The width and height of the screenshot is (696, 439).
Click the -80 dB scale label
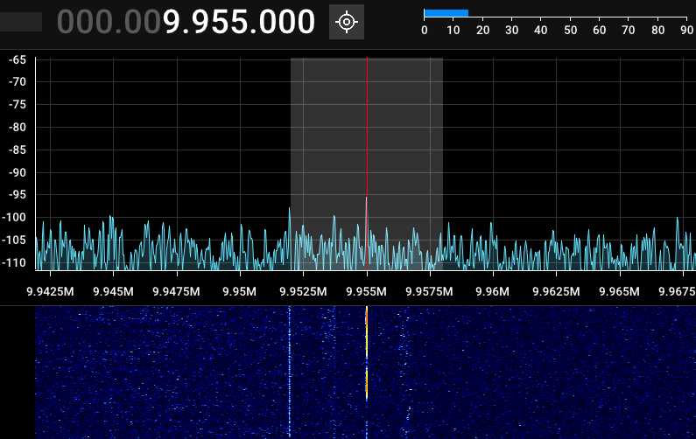(x=18, y=128)
